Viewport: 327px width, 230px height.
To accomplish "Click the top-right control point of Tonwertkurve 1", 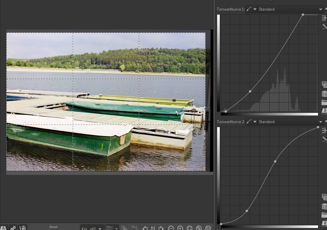I will click(303, 15).
